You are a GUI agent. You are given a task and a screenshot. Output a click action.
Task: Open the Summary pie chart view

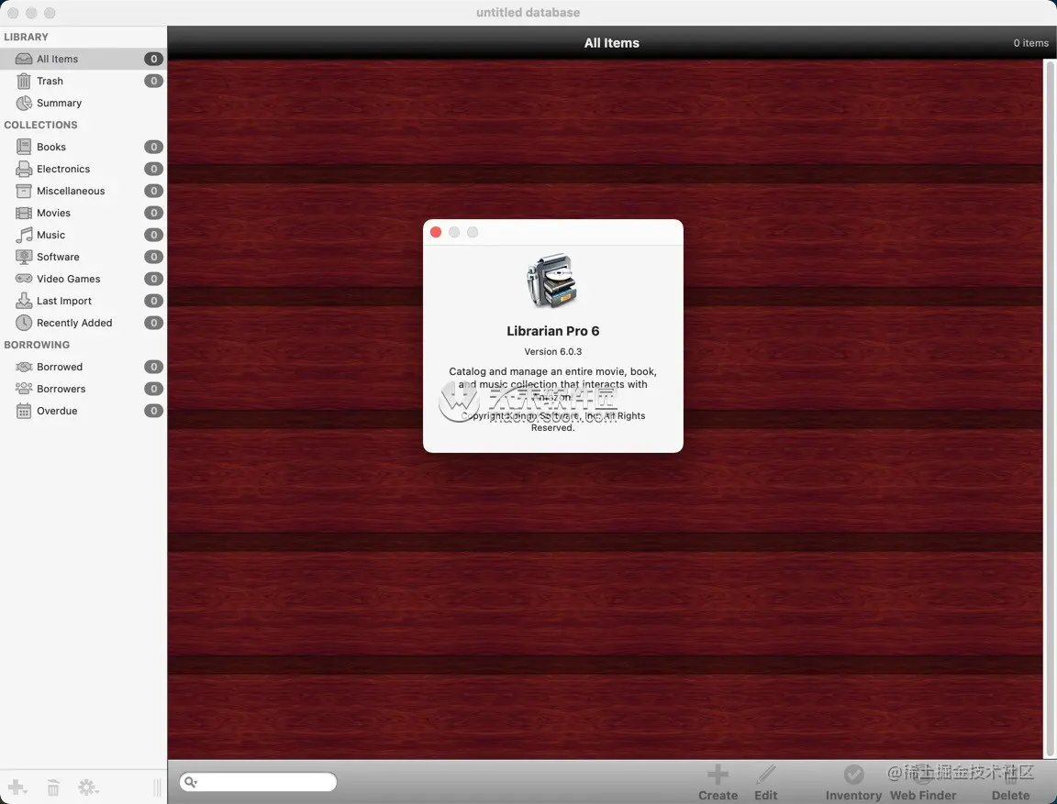[83, 103]
